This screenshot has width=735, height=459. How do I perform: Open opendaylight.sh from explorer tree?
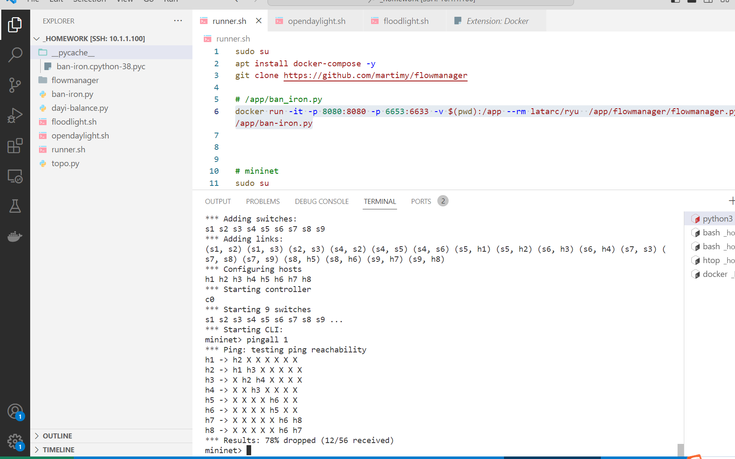point(111,136)
